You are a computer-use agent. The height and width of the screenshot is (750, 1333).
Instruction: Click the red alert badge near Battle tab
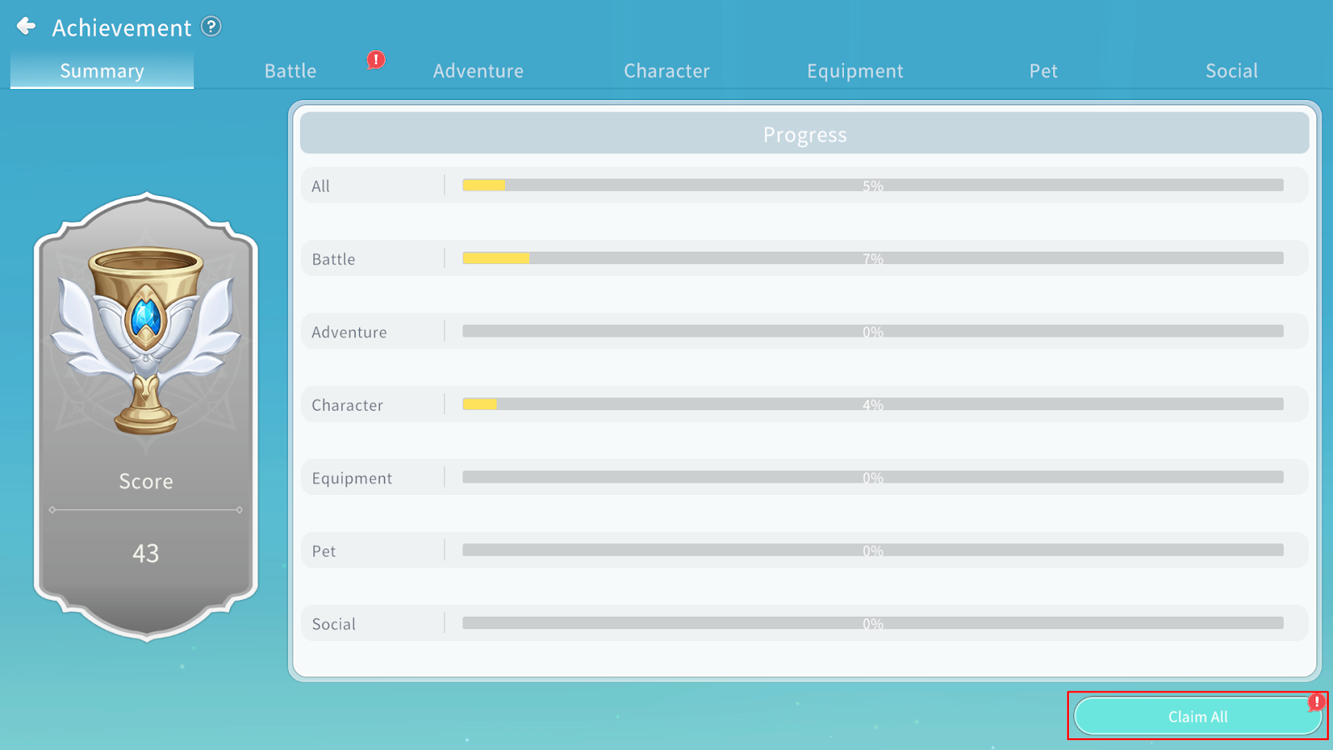(376, 60)
